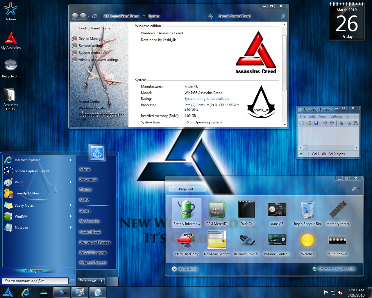Click System rating is not available link
Screen dimensions: 372x298
[207, 99]
